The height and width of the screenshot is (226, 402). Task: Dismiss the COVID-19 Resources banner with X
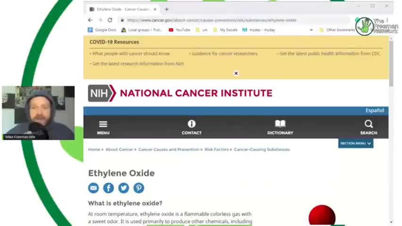[x=236, y=73]
